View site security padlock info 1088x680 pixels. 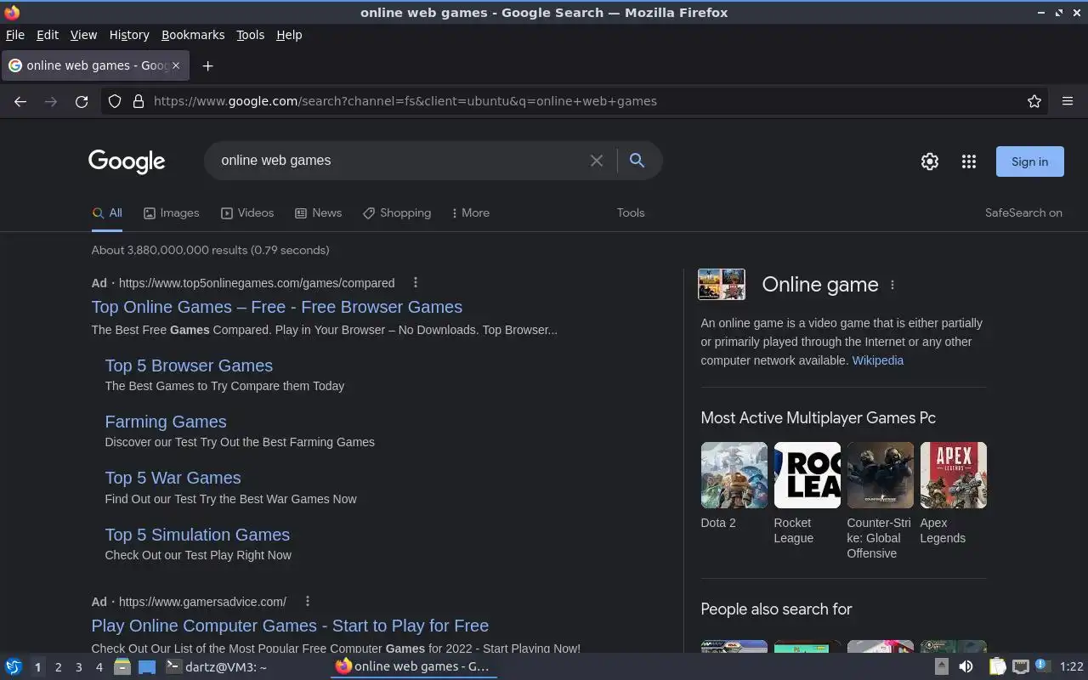pyautogui.click(x=138, y=101)
